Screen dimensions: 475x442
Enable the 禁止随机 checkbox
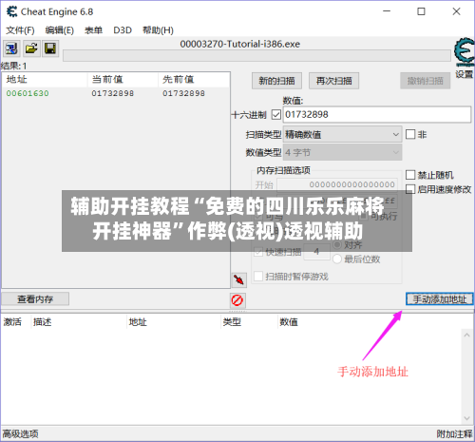click(410, 175)
